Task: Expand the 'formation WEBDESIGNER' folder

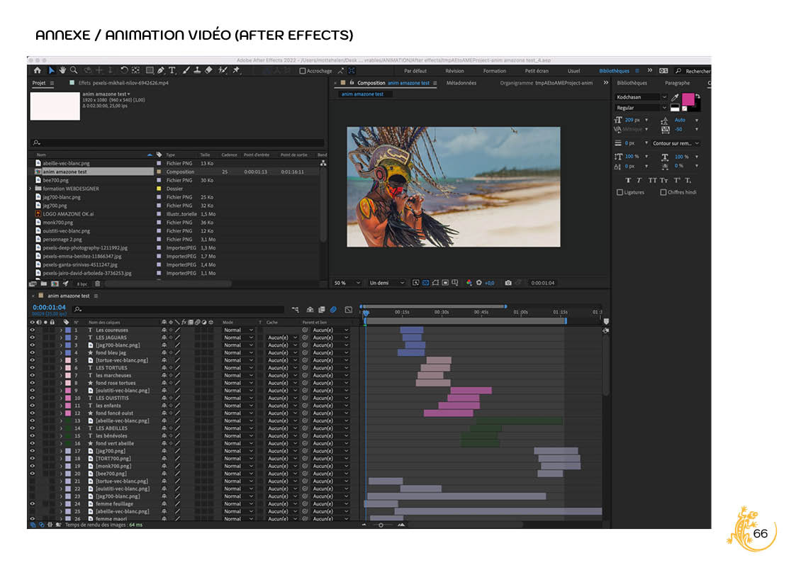Action: tap(30, 189)
